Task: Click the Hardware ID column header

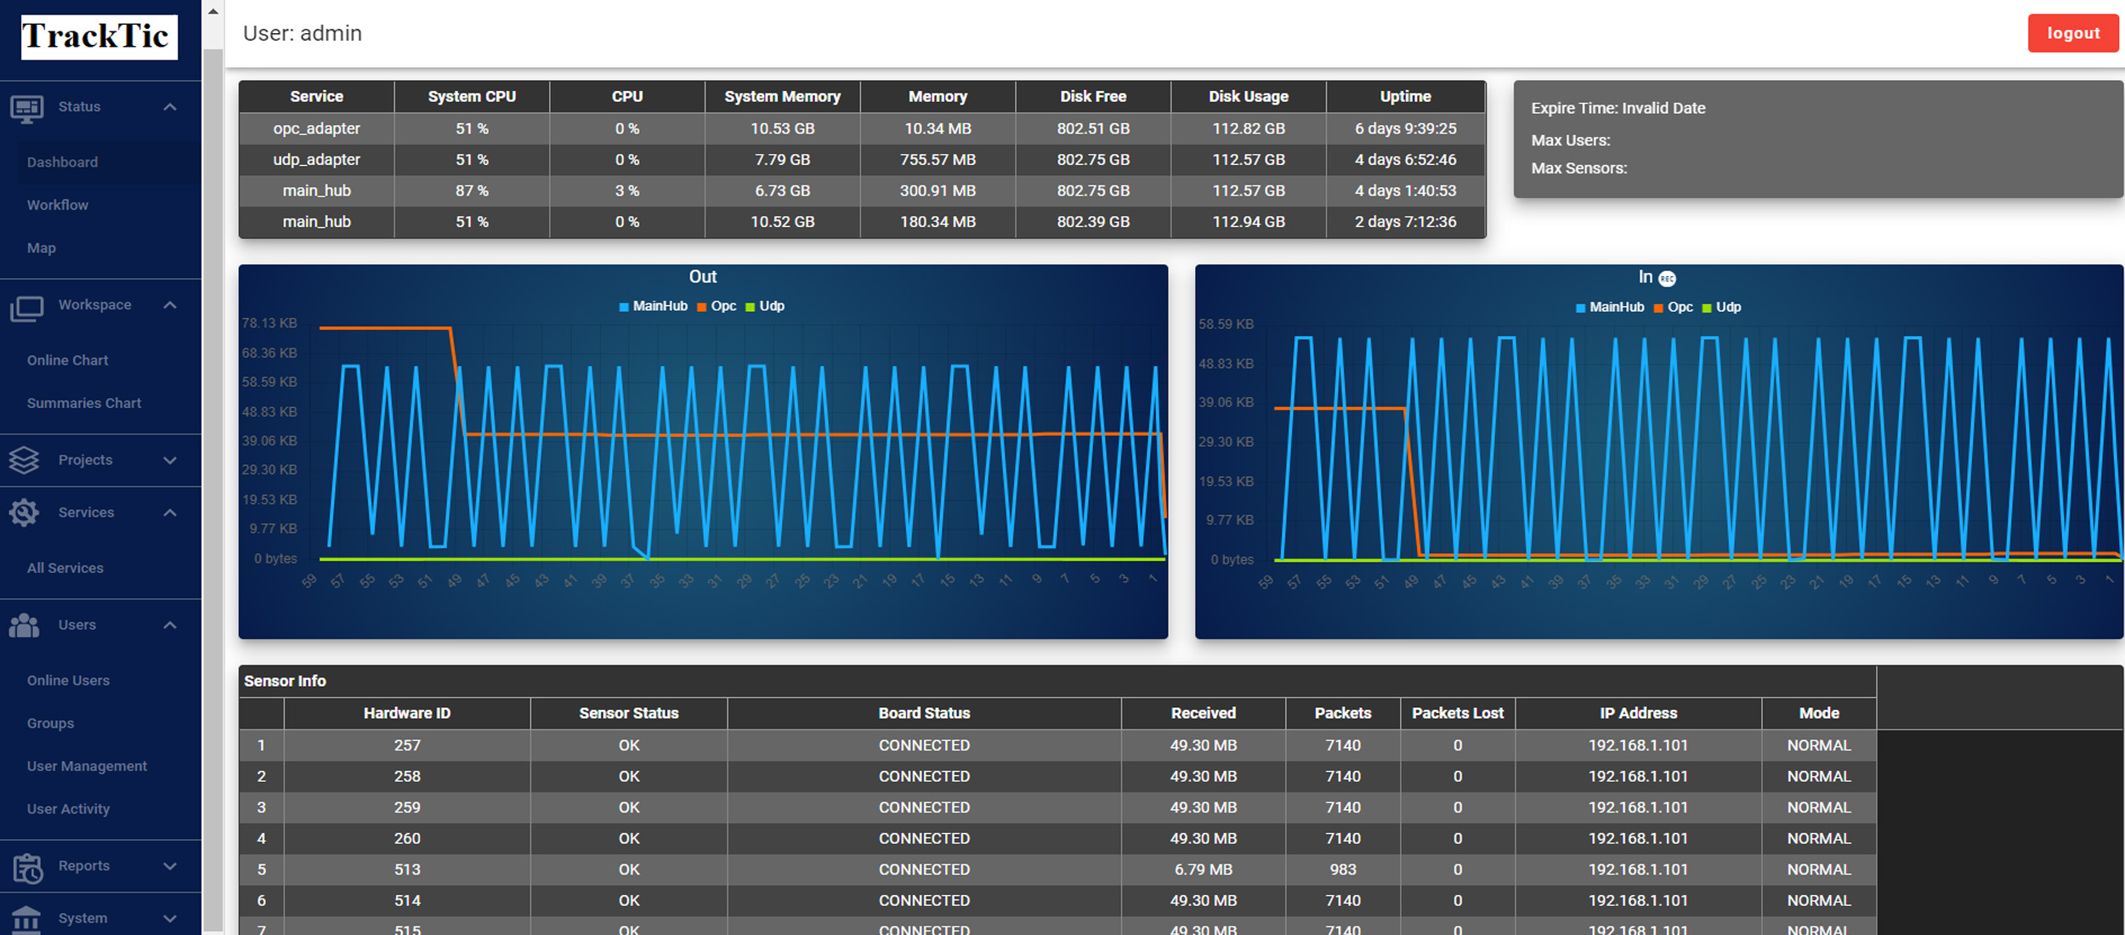Action: pyautogui.click(x=407, y=713)
